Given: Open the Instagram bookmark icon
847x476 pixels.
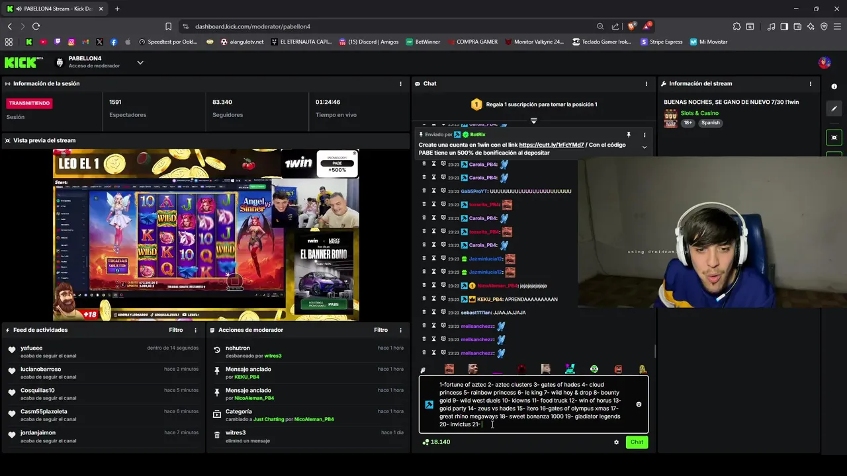Looking at the screenshot, I should click(71, 42).
